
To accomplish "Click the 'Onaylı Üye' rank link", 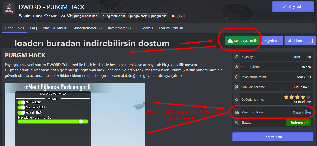I will (302, 112).
